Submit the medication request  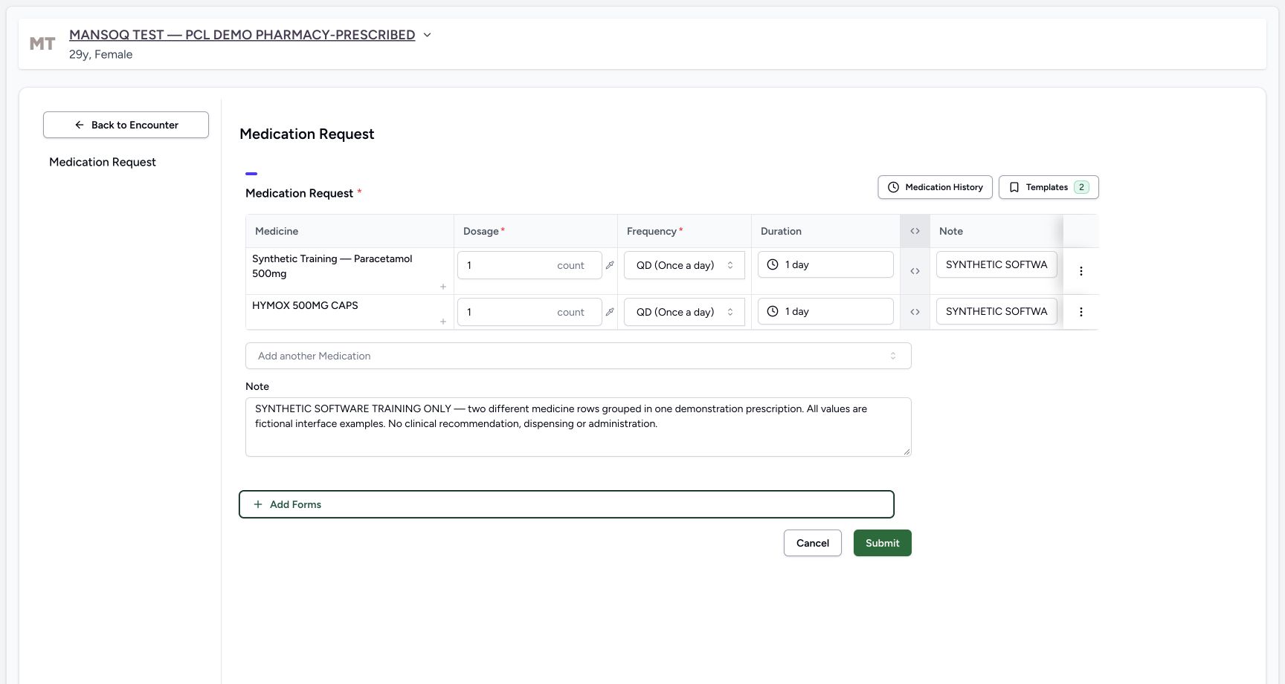(x=882, y=543)
